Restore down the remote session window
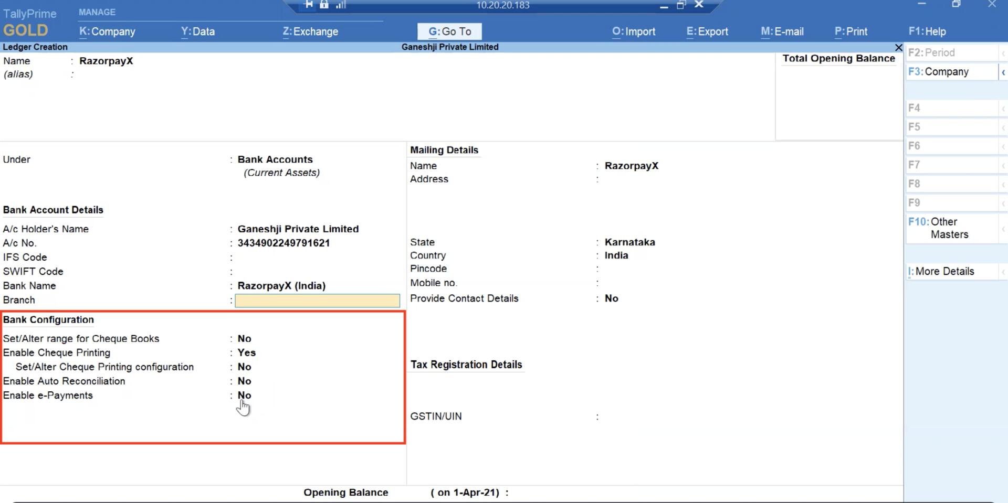Screen dimensions: 1008x503 (x=681, y=5)
